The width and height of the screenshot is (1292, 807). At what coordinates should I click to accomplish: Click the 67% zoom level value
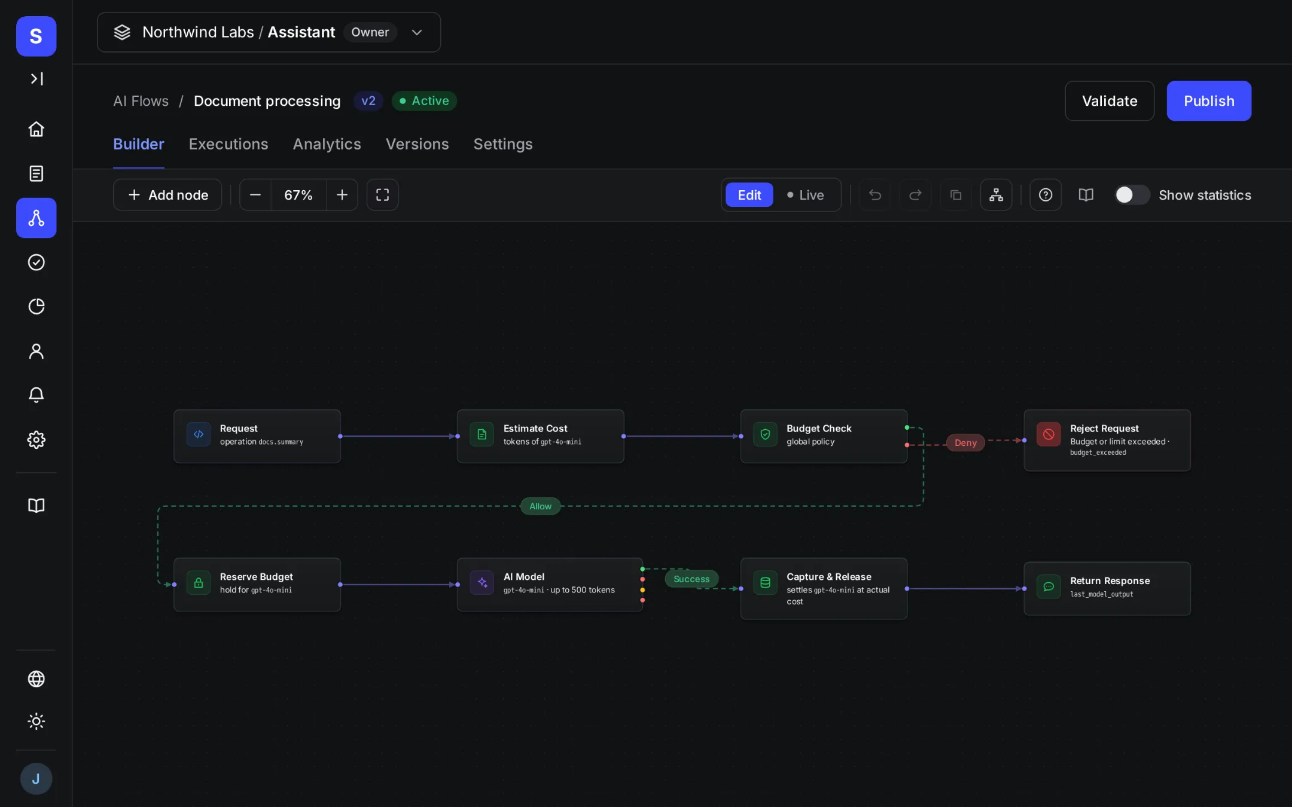click(298, 195)
